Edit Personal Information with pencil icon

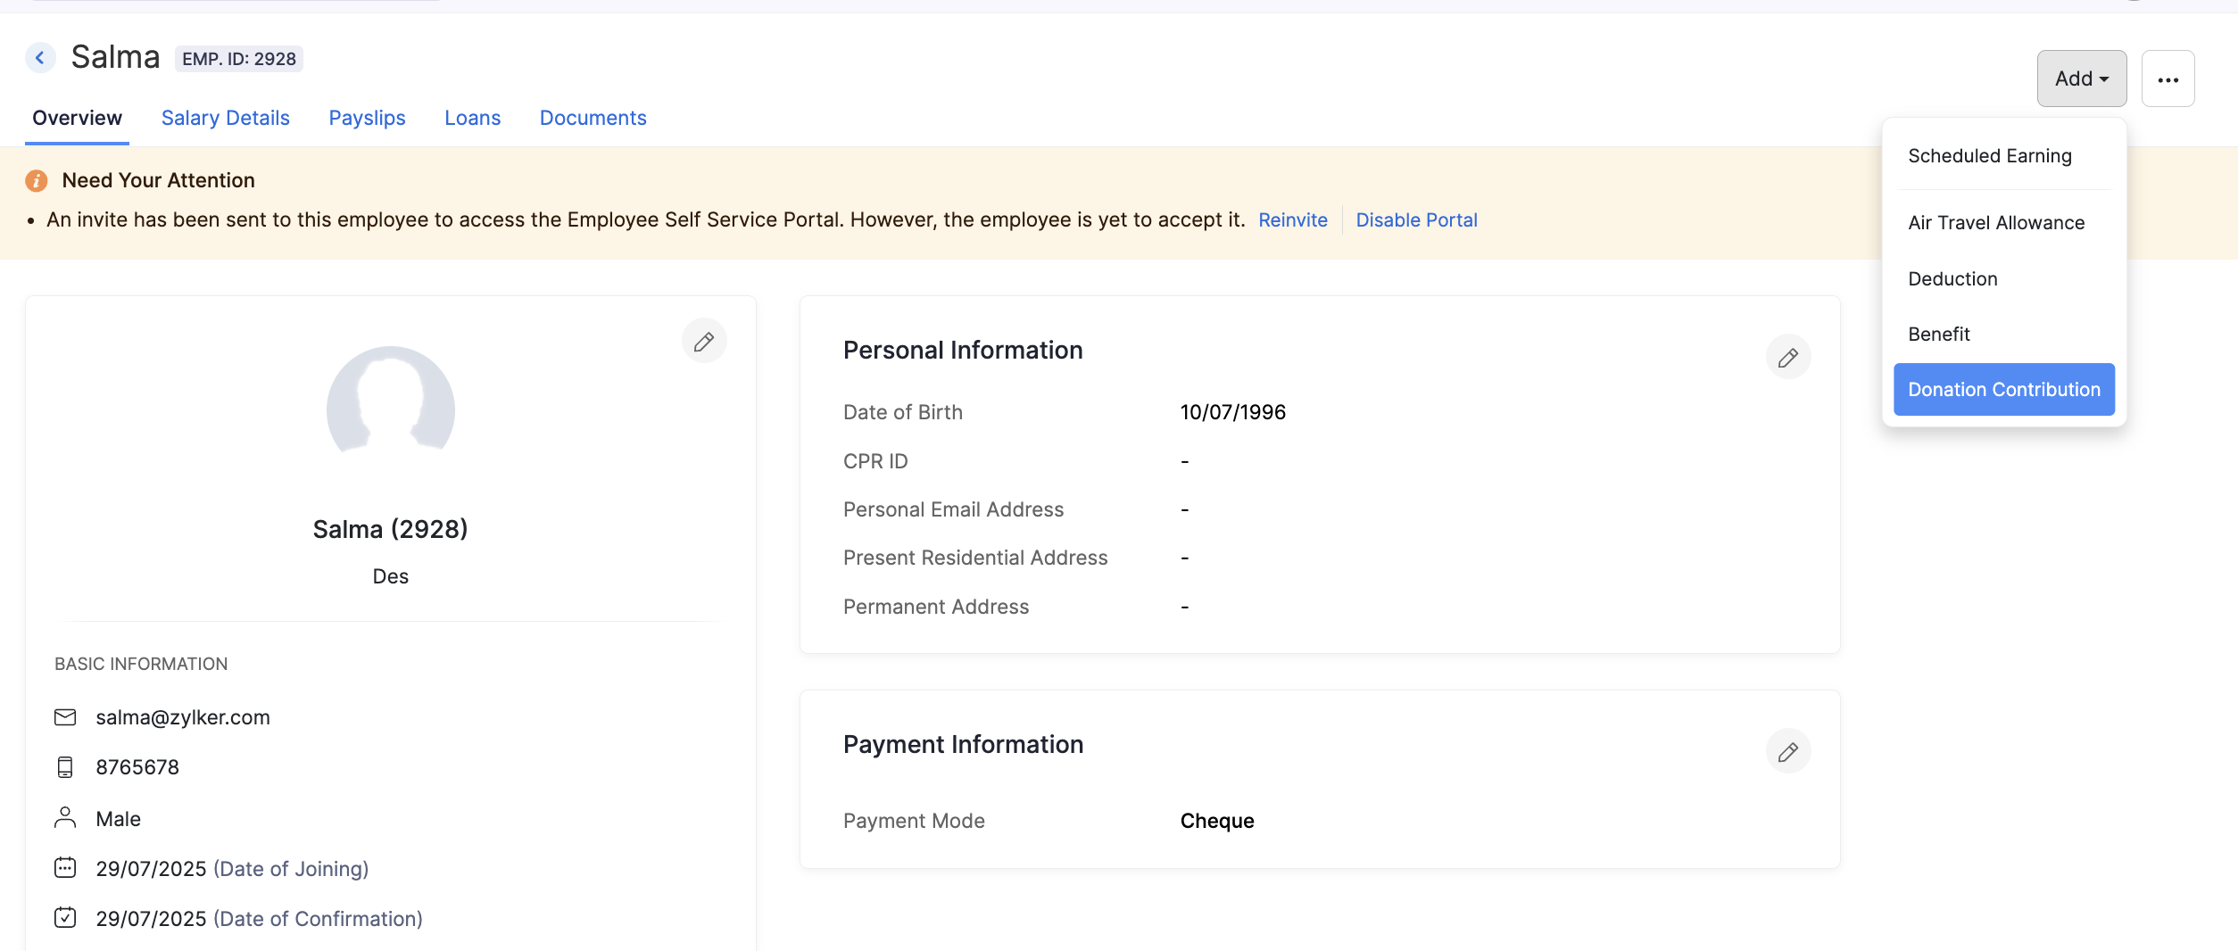[1787, 358]
